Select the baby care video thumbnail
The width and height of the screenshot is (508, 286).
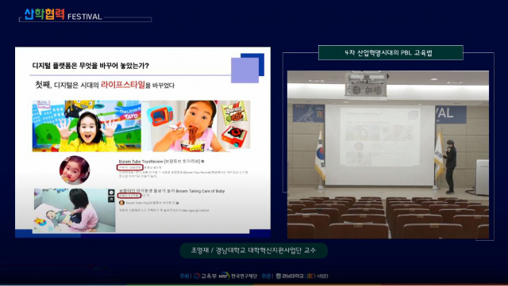(75, 210)
